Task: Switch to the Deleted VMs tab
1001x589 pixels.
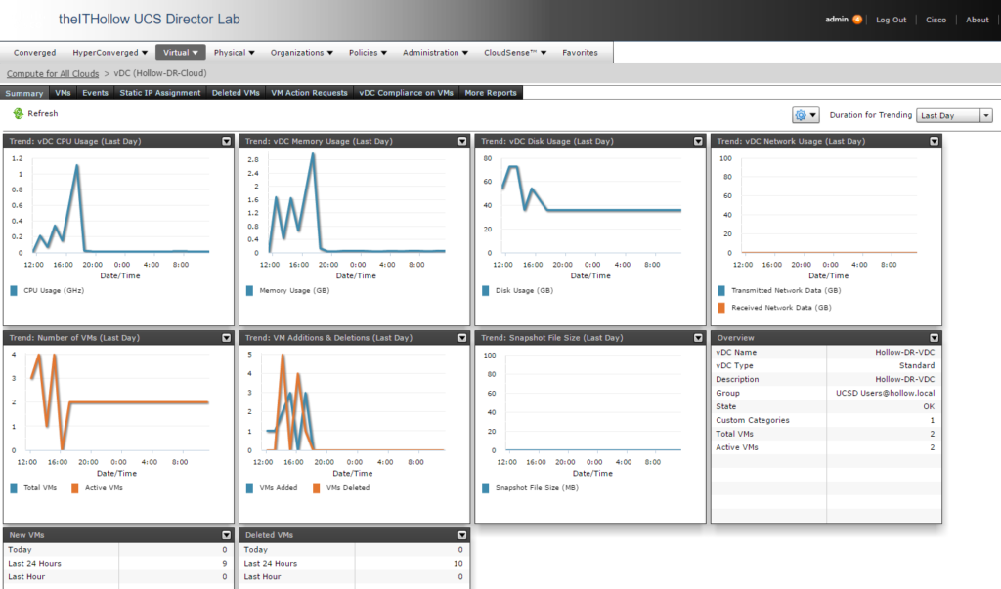Action: point(236,93)
